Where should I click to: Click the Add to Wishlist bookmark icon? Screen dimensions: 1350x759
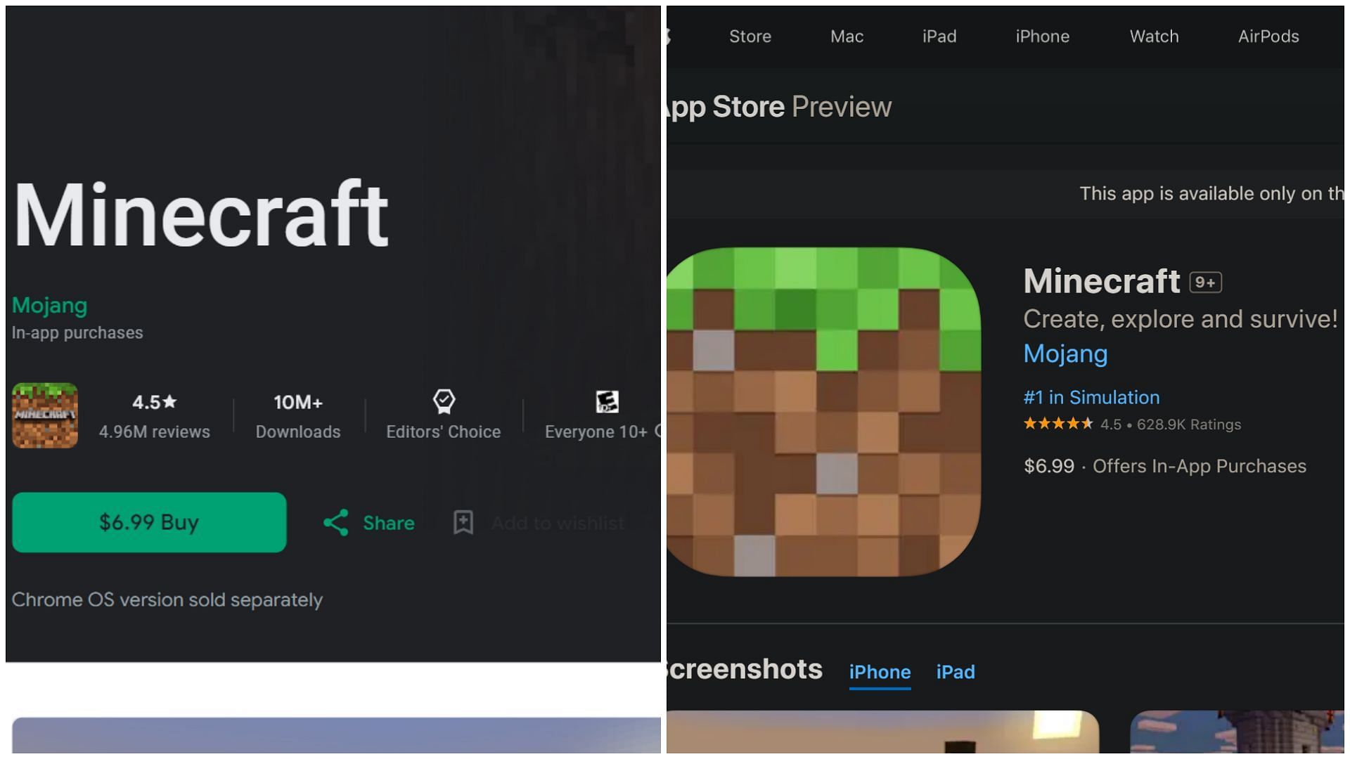tap(462, 521)
